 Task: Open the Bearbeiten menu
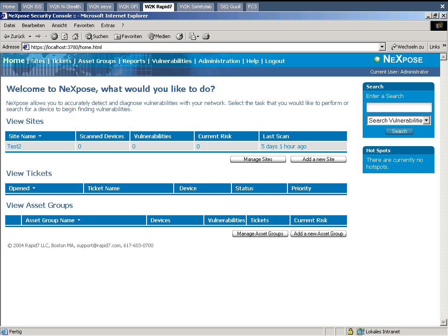pos(33,25)
